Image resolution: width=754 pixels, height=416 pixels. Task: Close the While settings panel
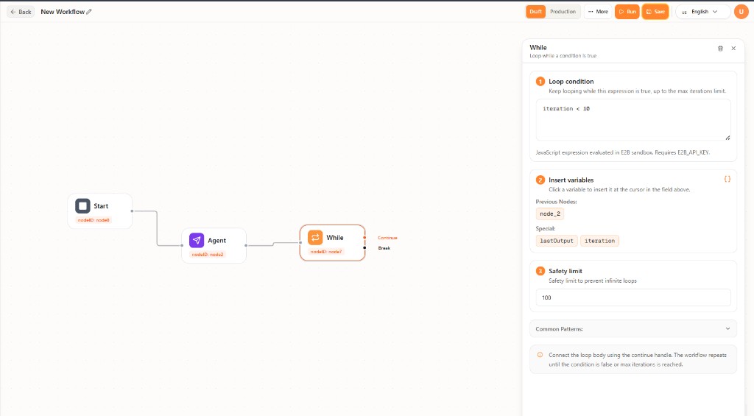733,48
